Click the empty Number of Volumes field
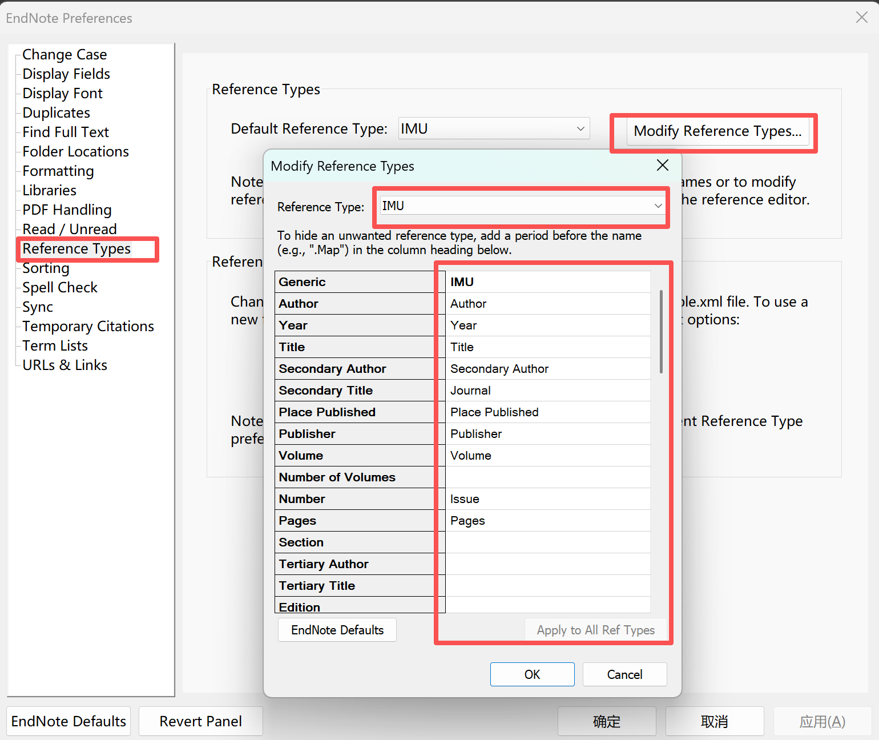This screenshot has height=740, width=879. tap(548, 477)
